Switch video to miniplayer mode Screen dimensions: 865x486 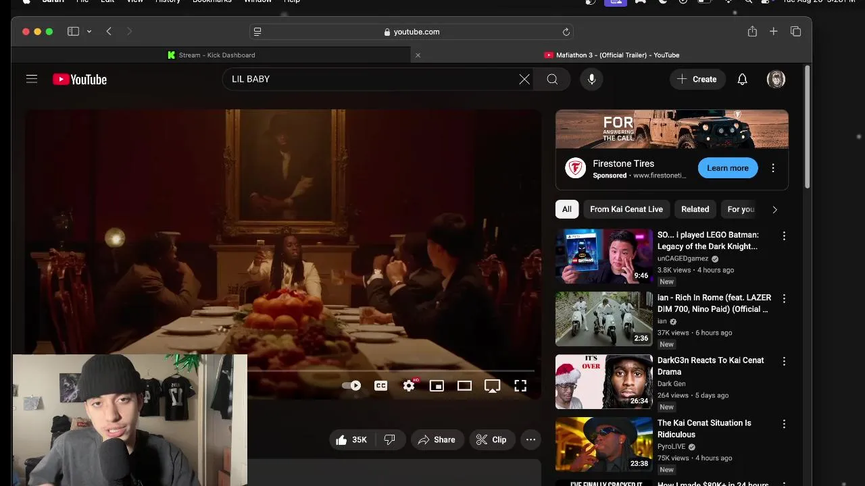437,385
